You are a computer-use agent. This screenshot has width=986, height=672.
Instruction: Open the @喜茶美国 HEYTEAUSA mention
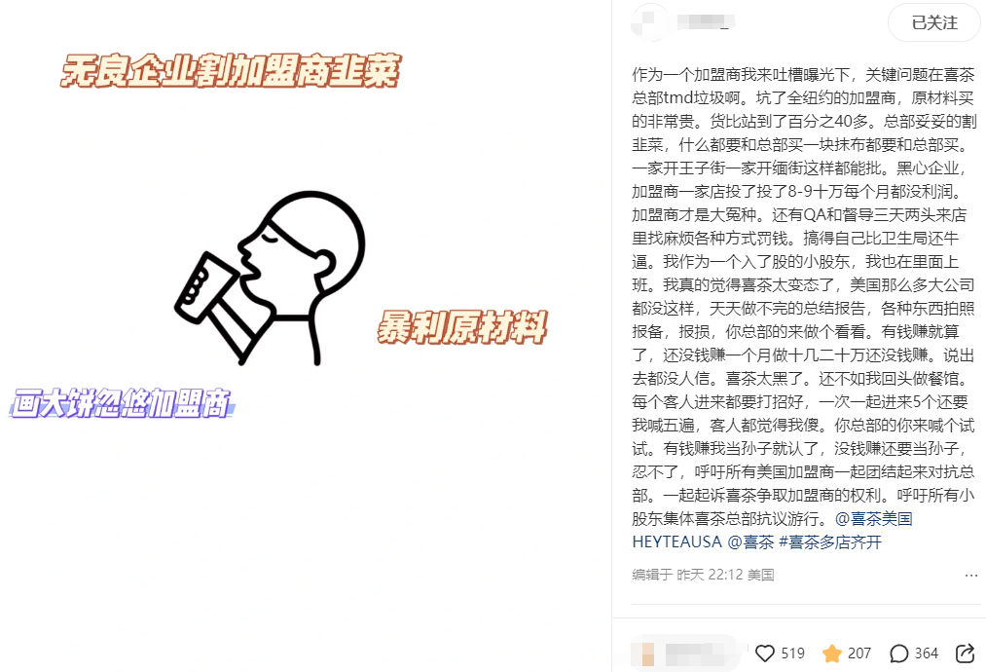coord(772,531)
